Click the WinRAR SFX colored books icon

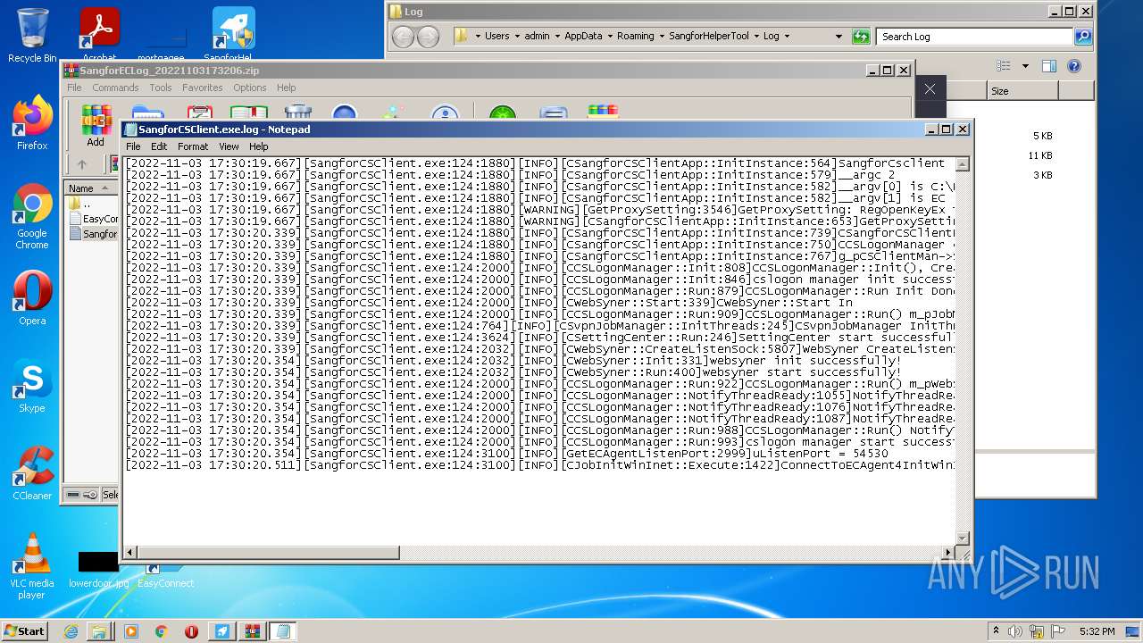(x=603, y=113)
